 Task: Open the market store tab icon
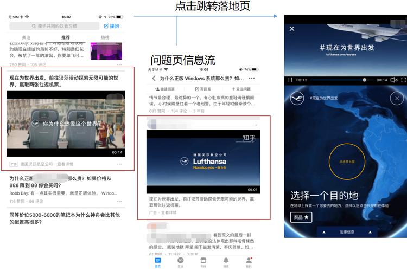[x=203, y=262]
